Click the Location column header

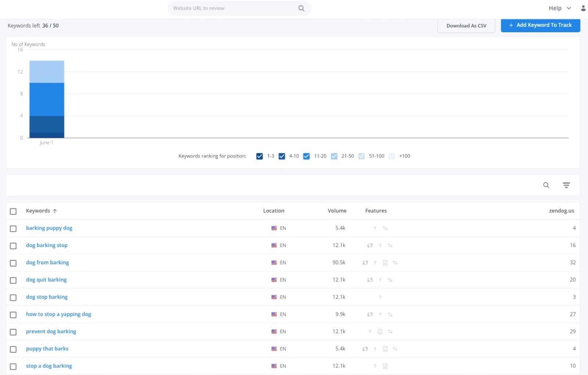274,211
